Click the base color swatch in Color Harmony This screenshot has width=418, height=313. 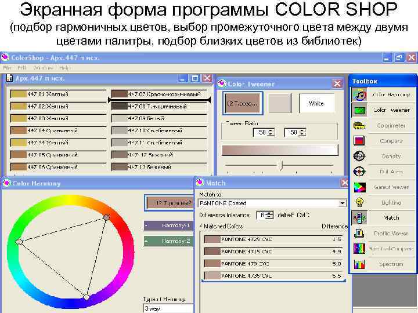click(x=170, y=203)
